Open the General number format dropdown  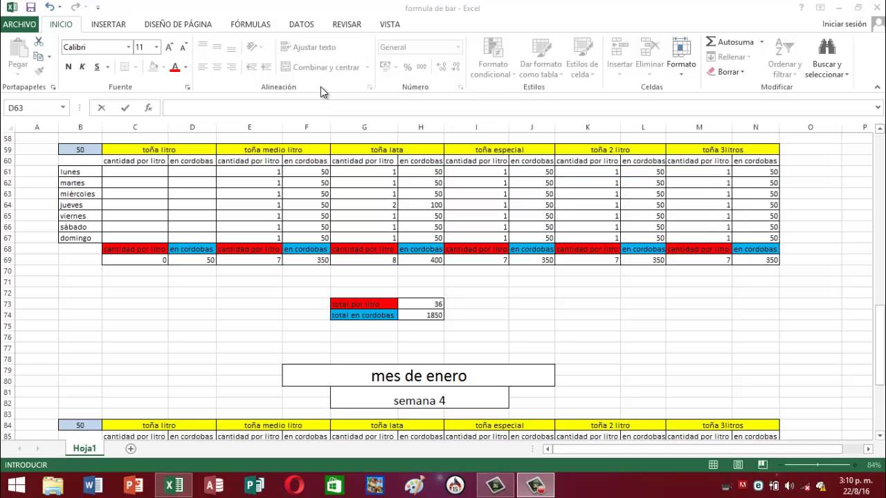point(458,47)
